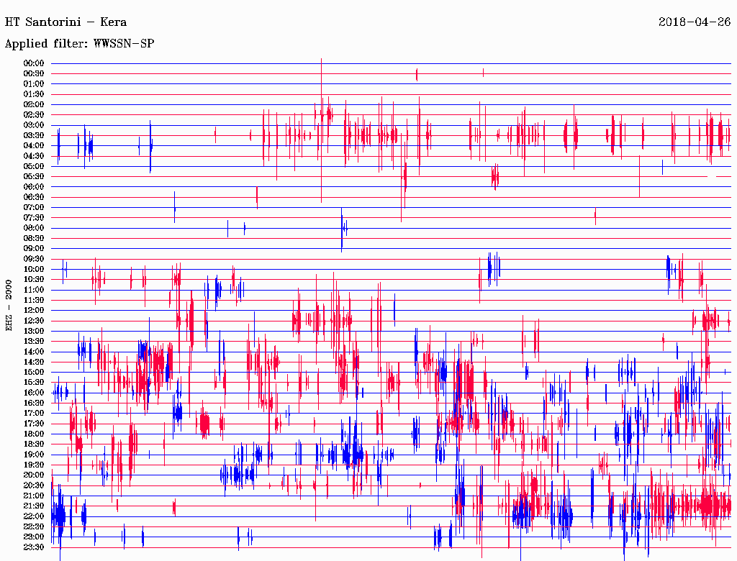Select the 09:00 time label
This screenshot has height=561, width=737.
coord(34,249)
